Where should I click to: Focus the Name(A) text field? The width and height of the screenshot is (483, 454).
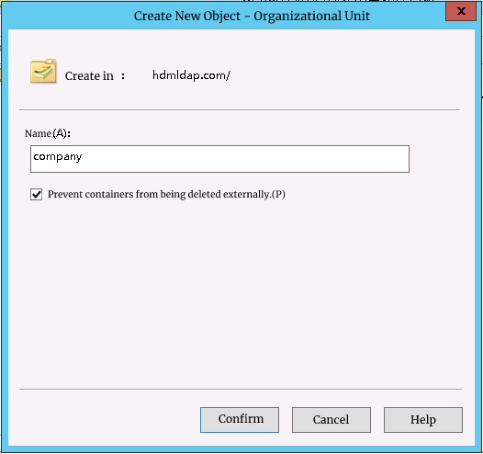[x=219, y=159]
